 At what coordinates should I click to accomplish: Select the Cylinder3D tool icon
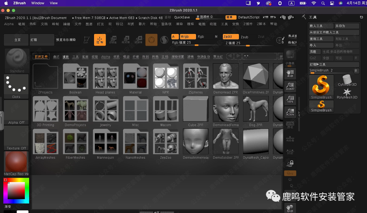[347, 80]
